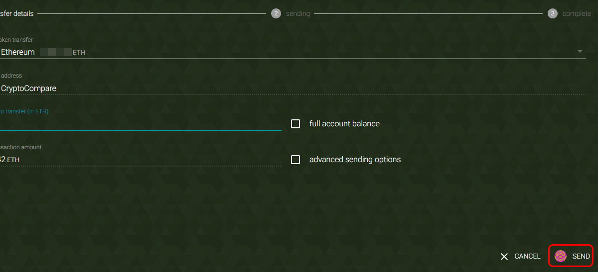The height and width of the screenshot is (272, 598).
Task: Click the step 3 circle indicator
Action: (x=553, y=13)
